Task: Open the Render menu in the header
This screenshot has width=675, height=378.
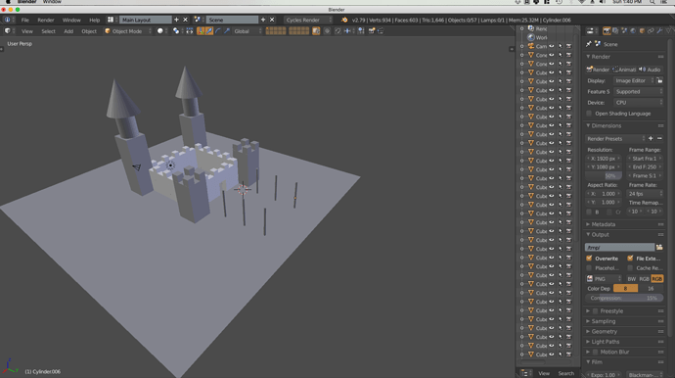Action: point(46,20)
